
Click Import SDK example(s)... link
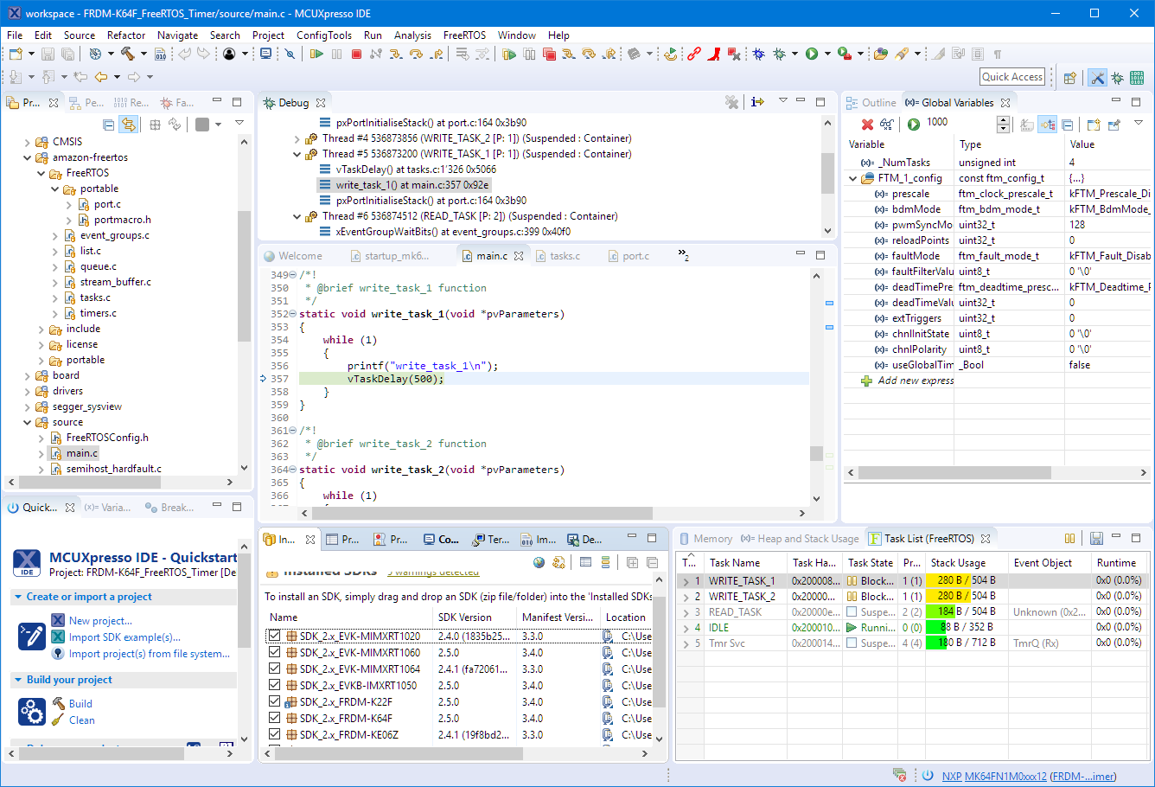pyautogui.click(x=124, y=637)
